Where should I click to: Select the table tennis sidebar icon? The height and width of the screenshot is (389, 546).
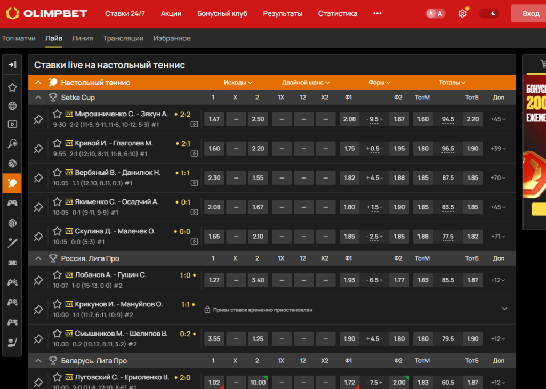12,183
